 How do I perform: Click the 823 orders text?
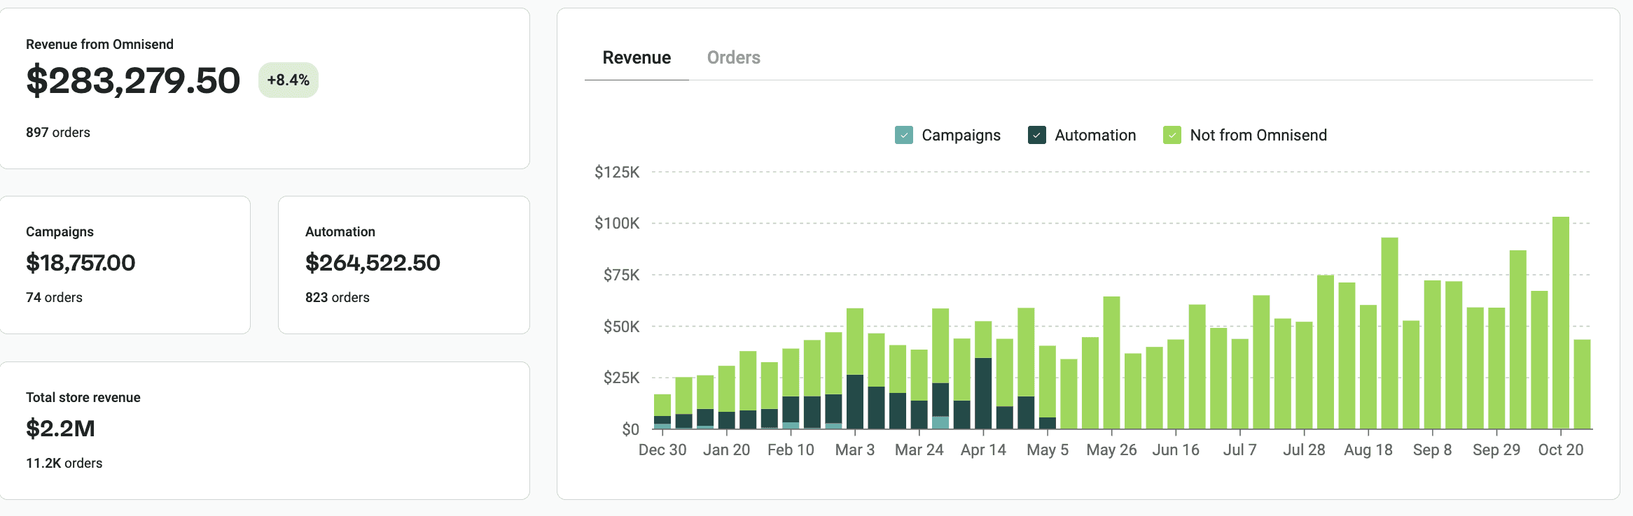[x=338, y=297]
